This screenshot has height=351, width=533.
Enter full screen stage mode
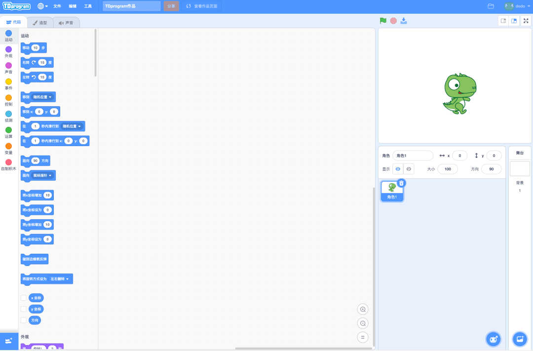coord(526,21)
